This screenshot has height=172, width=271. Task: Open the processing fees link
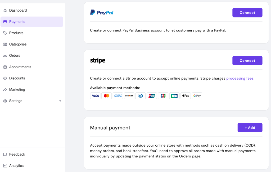(240, 78)
